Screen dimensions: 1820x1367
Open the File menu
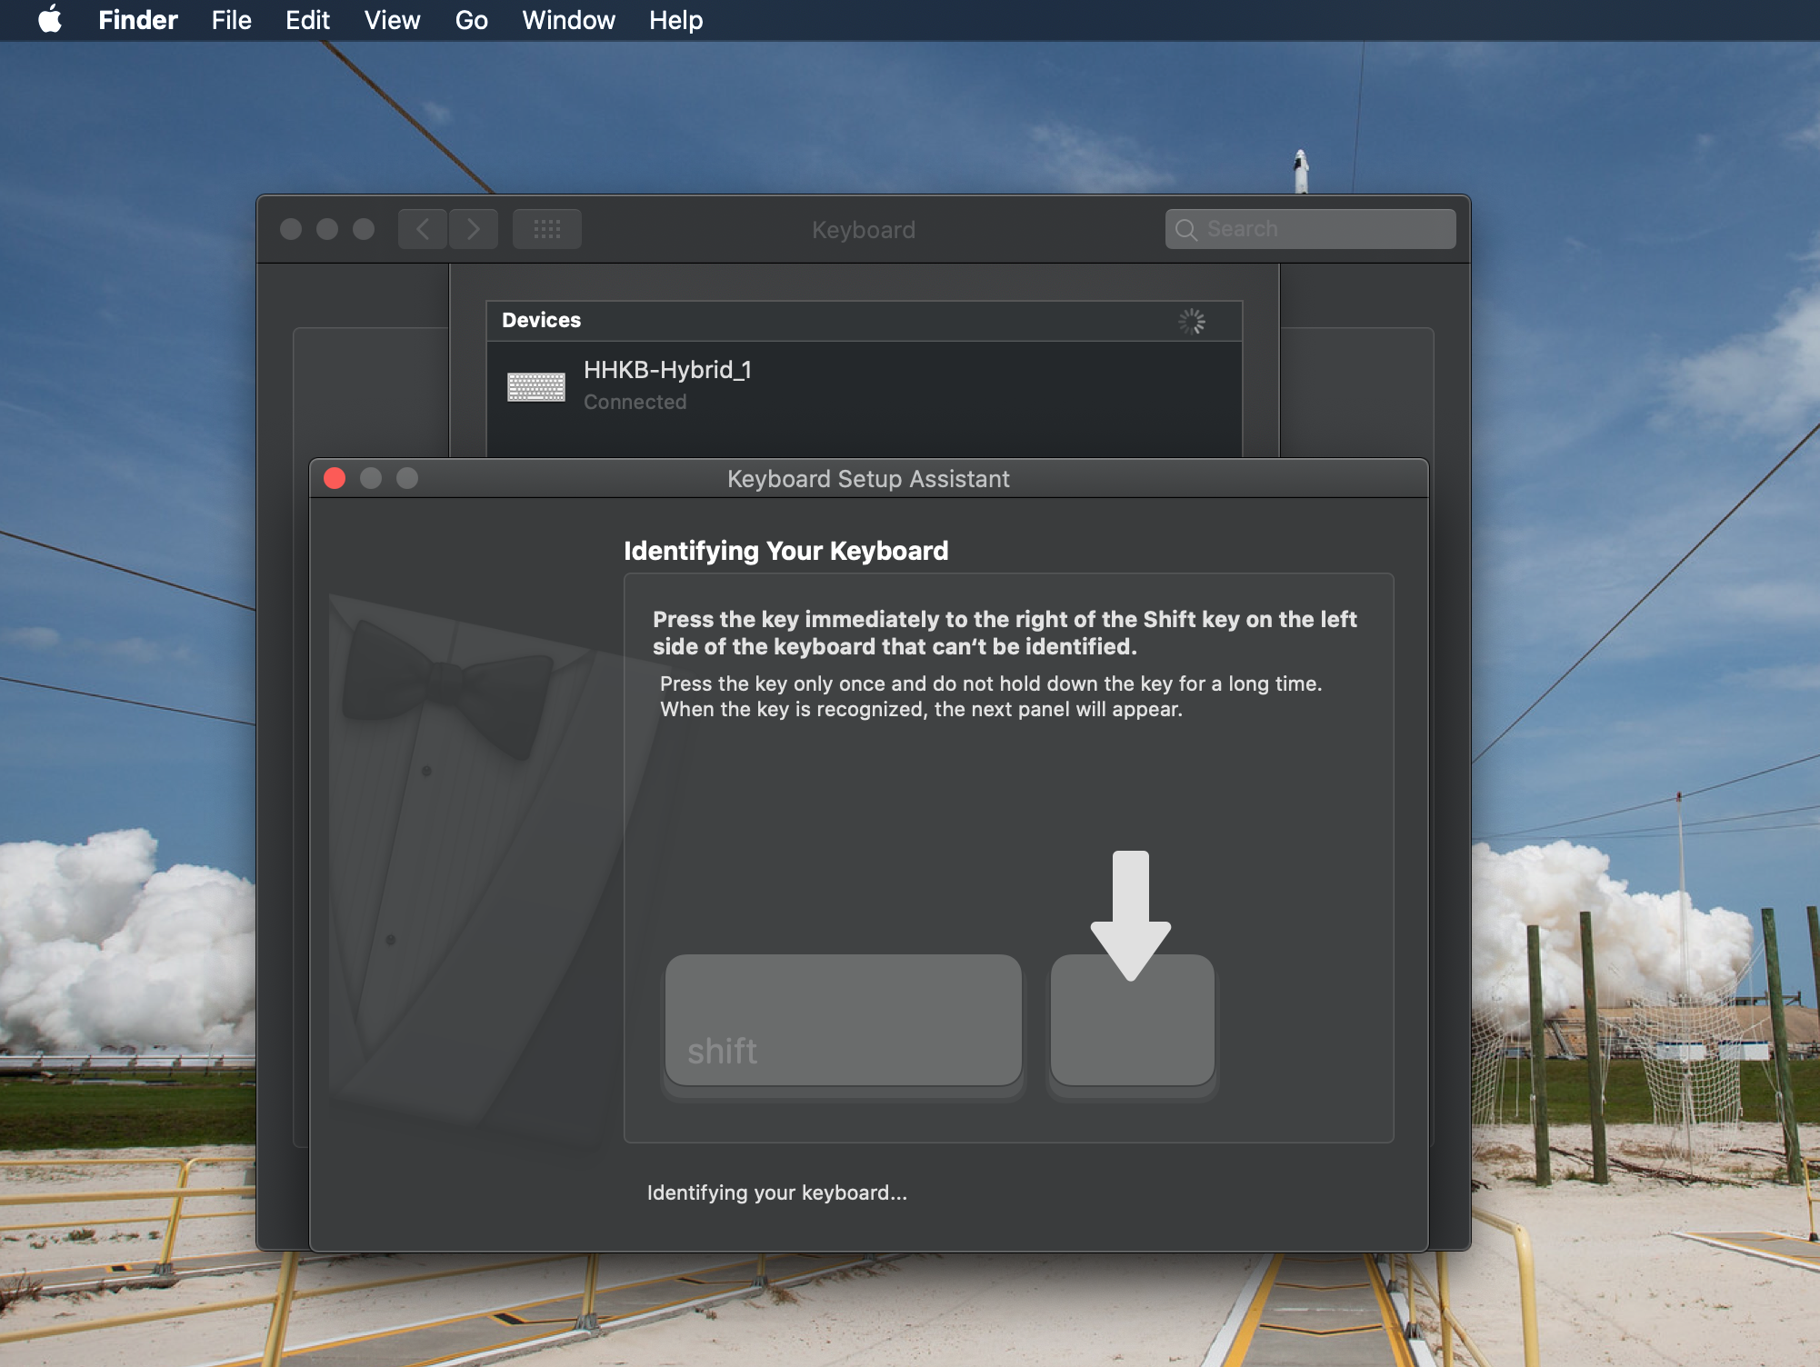(x=231, y=20)
